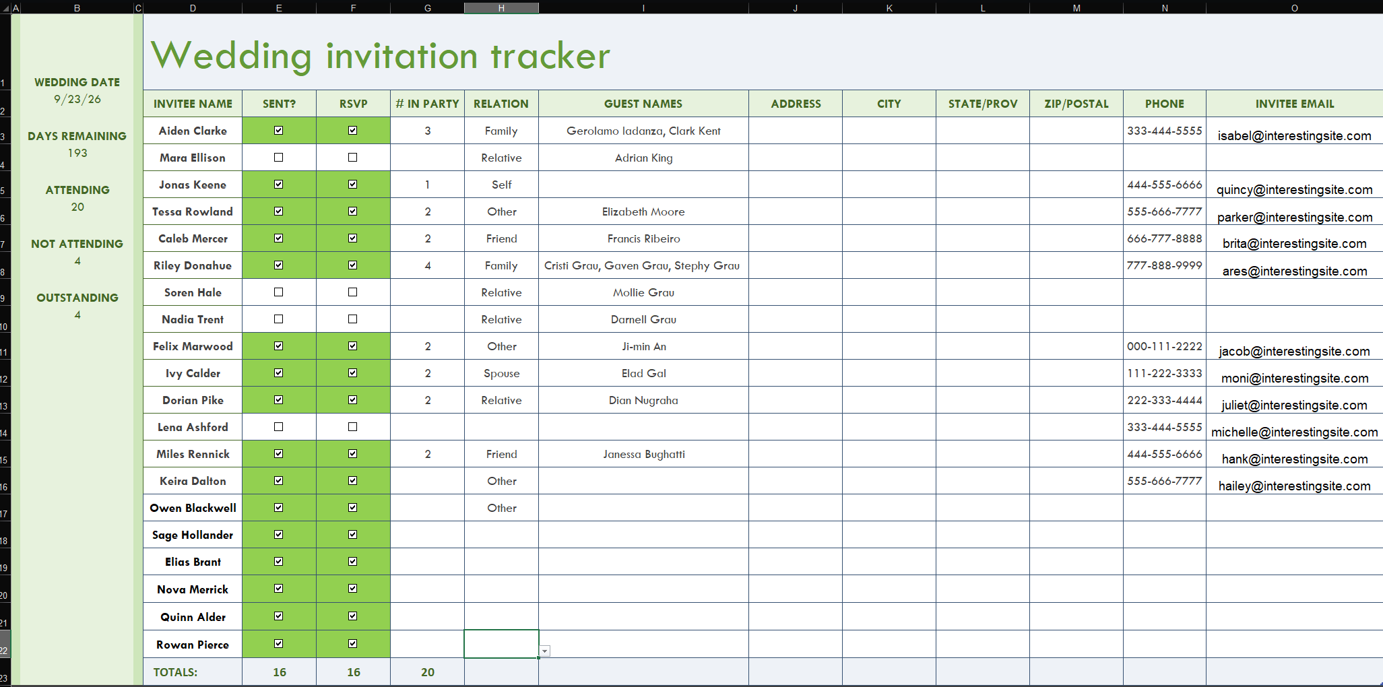Viewport: 1383px width, 687px height.
Task: Select the GUEST NAMES header cell
Action: click(x=643, y=104)
